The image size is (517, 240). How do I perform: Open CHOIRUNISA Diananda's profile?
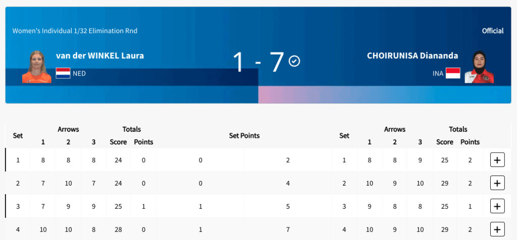pyautogui.click(x=413, y=55)
